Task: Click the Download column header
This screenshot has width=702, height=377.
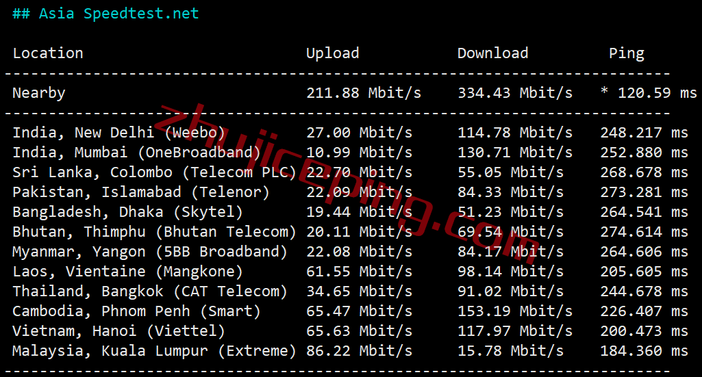Action: (x=492, y=53)
